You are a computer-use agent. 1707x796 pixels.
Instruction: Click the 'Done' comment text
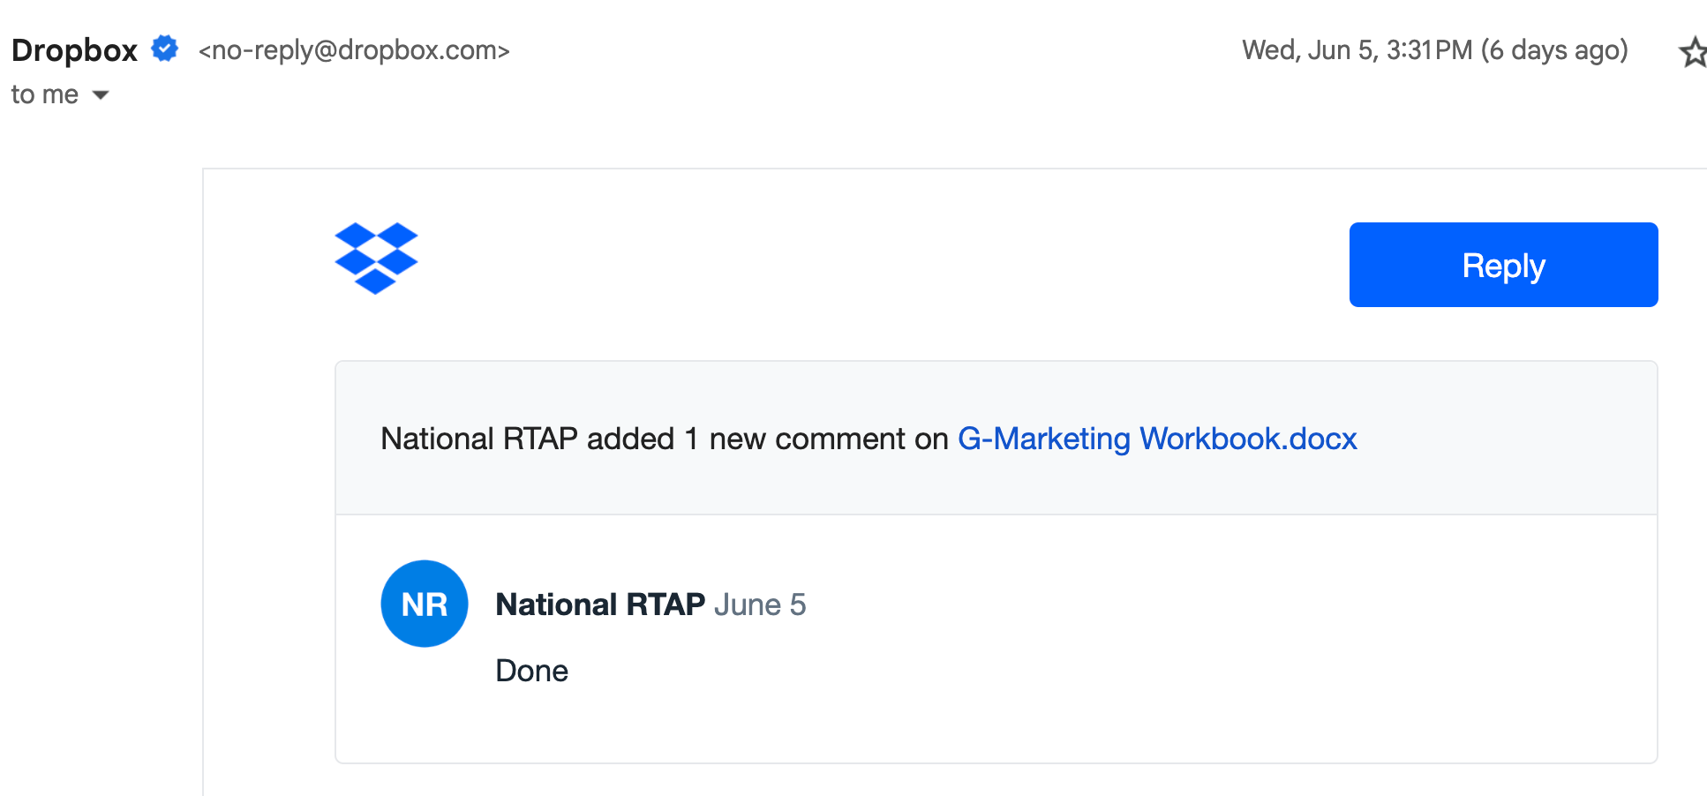click(531, 671)
